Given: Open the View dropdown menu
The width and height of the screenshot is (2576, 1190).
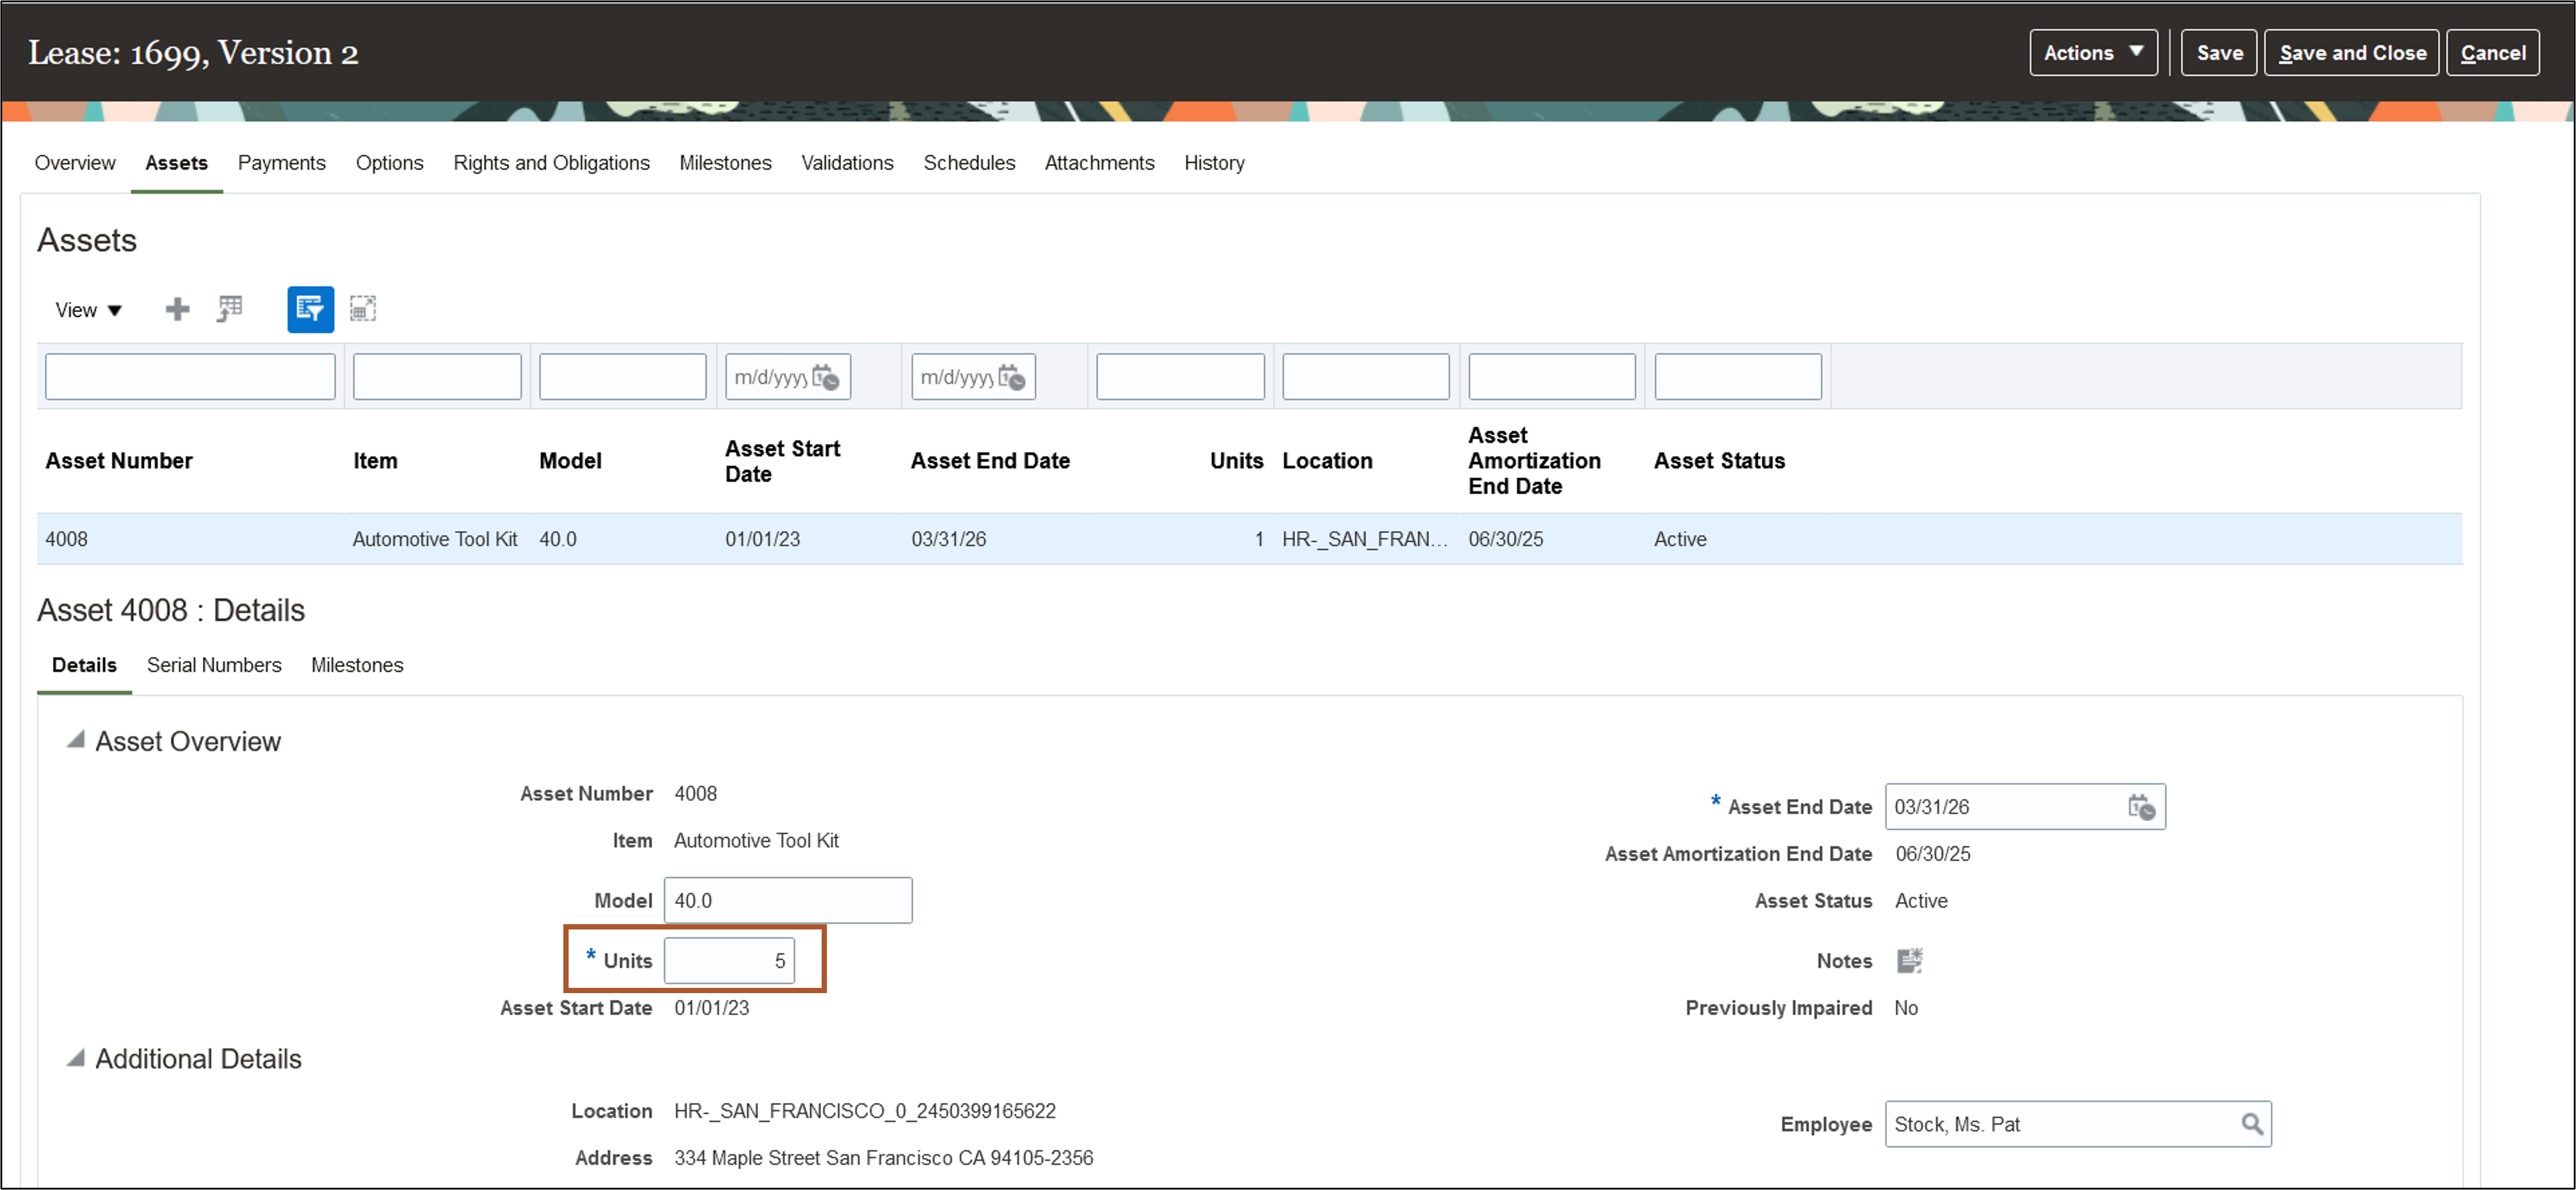Looking at the screenshot, I should pyautogui.click(x=88, y=310).
